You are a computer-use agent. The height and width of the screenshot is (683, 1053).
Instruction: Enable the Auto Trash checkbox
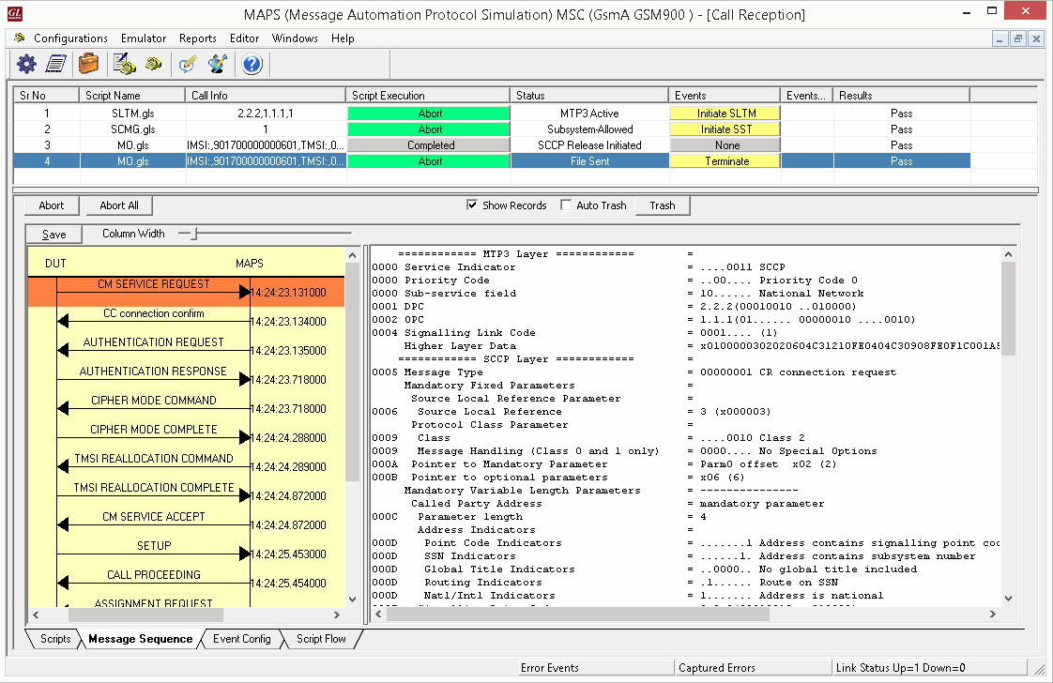[566, 205]
